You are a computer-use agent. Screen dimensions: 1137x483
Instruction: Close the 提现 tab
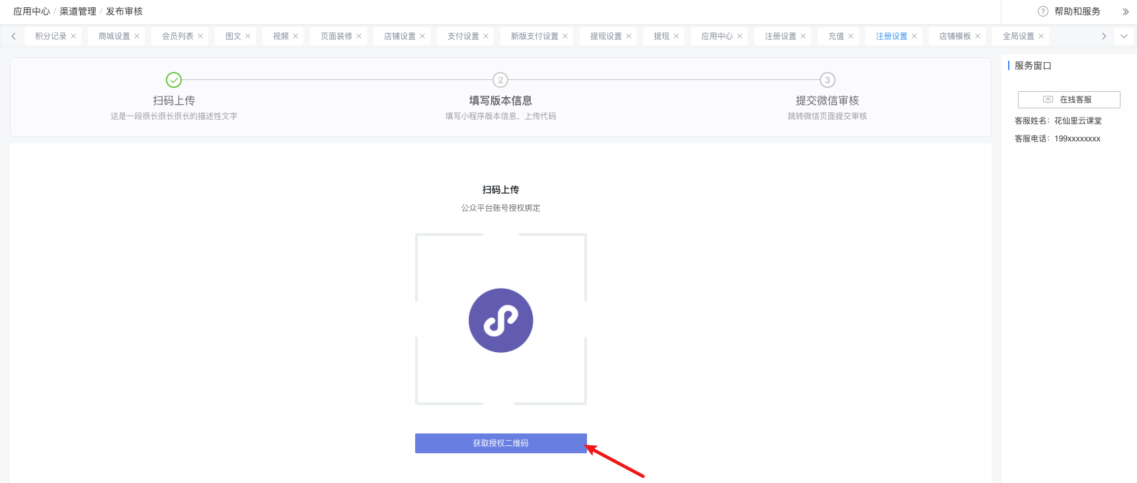(676, 36)
